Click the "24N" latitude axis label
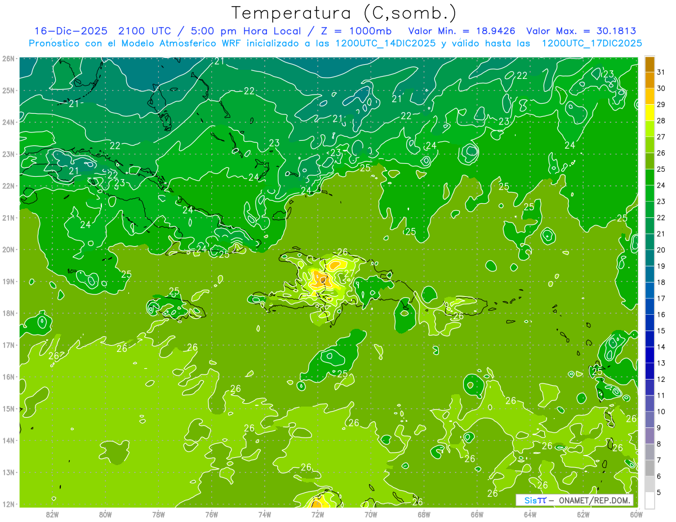This screenshot has height=522, width=676. pos(8,122)
